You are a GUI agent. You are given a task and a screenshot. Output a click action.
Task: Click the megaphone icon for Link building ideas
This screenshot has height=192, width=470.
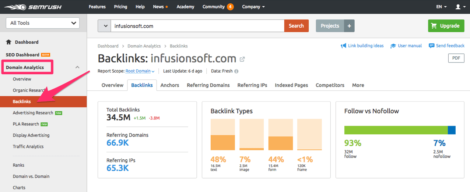[343, 46]
